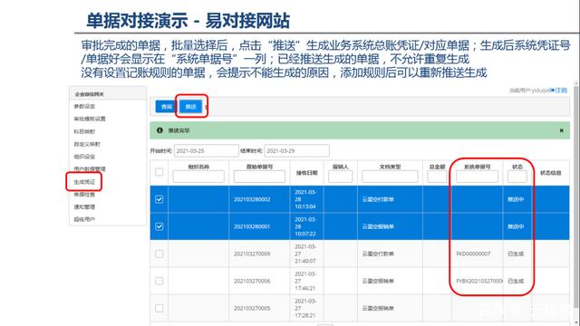Click the 接收日期 column header
Viewport: 580px width, 326px height.
pyautogui.click(x=306, y=173)
